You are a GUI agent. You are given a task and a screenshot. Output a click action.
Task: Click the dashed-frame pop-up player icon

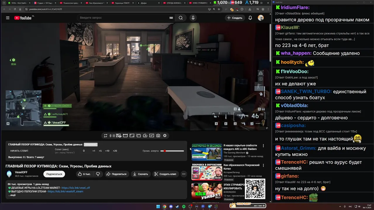click(x=138, y=136)
